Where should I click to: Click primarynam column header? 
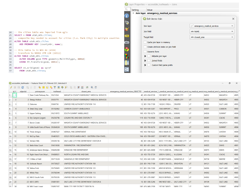pos(40,91)
